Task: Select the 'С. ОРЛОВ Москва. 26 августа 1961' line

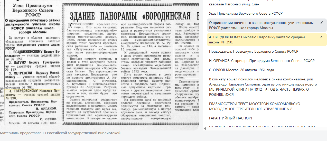Action: tap(241, 70)
